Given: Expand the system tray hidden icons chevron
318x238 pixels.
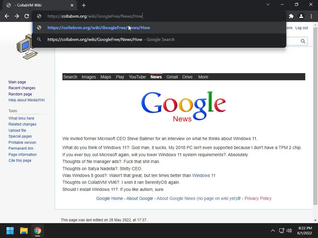Looking at the screenshot, I should (273, 231).
